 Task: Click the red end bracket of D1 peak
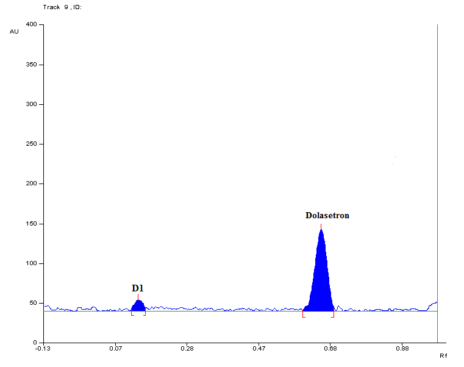coord(145,313)
